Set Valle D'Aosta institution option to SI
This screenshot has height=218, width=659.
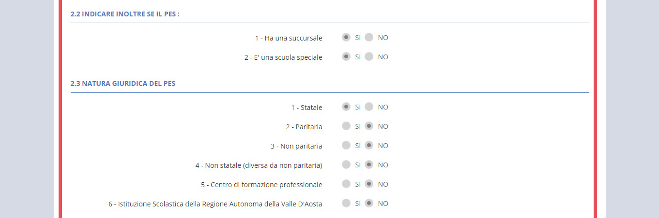click(346, 204)
